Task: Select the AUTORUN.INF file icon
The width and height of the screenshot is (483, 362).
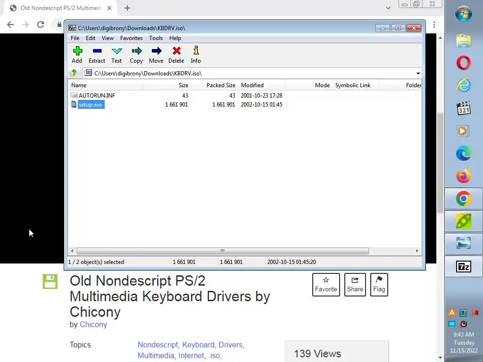Action: click(74, 95)
